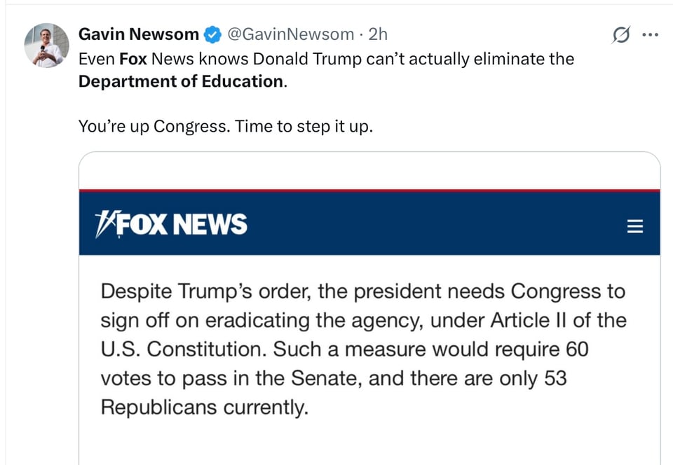Click the Grok icon beside the post
Image resolution: width=673 pixels, height=465 pixels.
coord(620,34)
